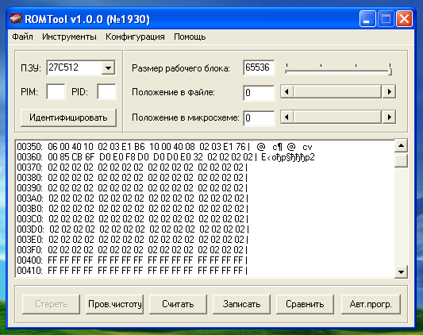Click the Положение в файле value field

pos(259,93)
